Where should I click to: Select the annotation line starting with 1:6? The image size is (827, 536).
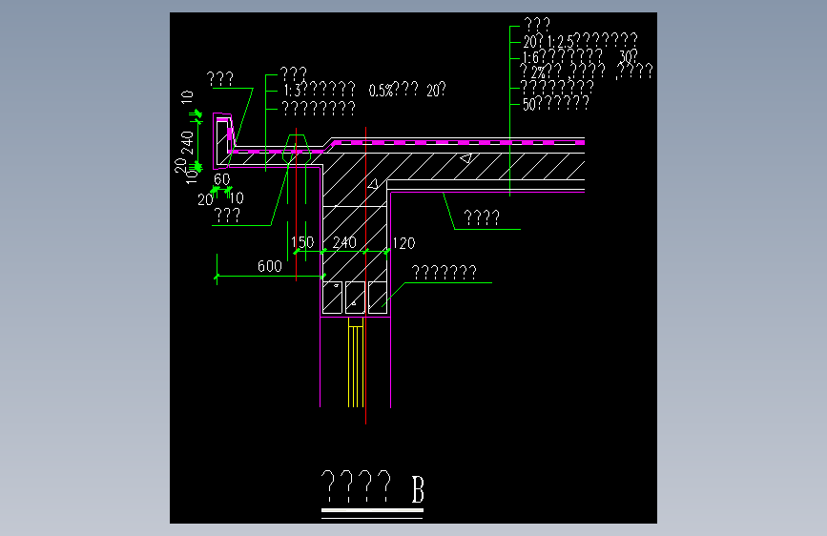pyautogui.click(x=580, y=56)
